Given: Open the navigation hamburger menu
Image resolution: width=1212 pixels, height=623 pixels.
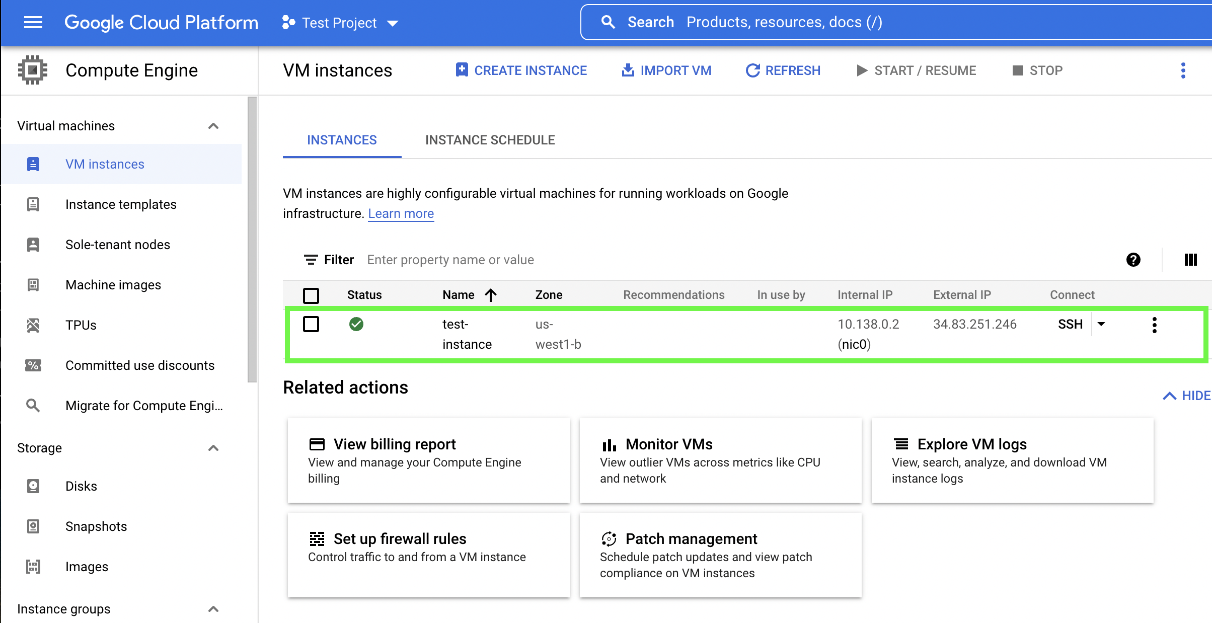Looking at the screenshot, I should (x=33, y=22).
